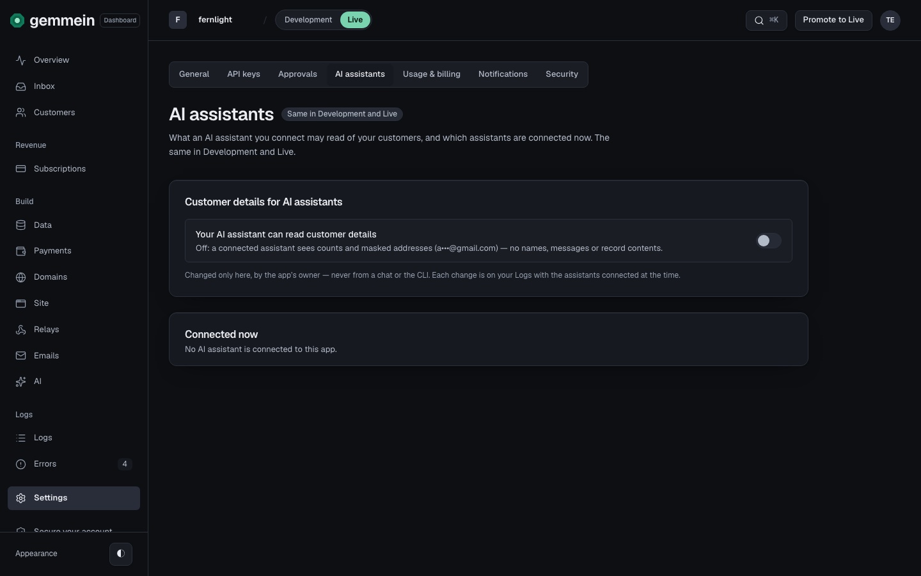This screenshot has height=576, width=921.
Task: Switch environment to Development
Action: tap(308, 20)
